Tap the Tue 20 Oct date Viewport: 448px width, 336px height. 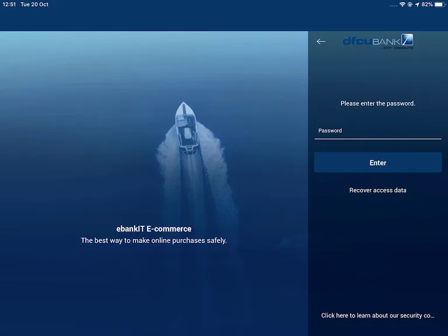click(35, 5)
